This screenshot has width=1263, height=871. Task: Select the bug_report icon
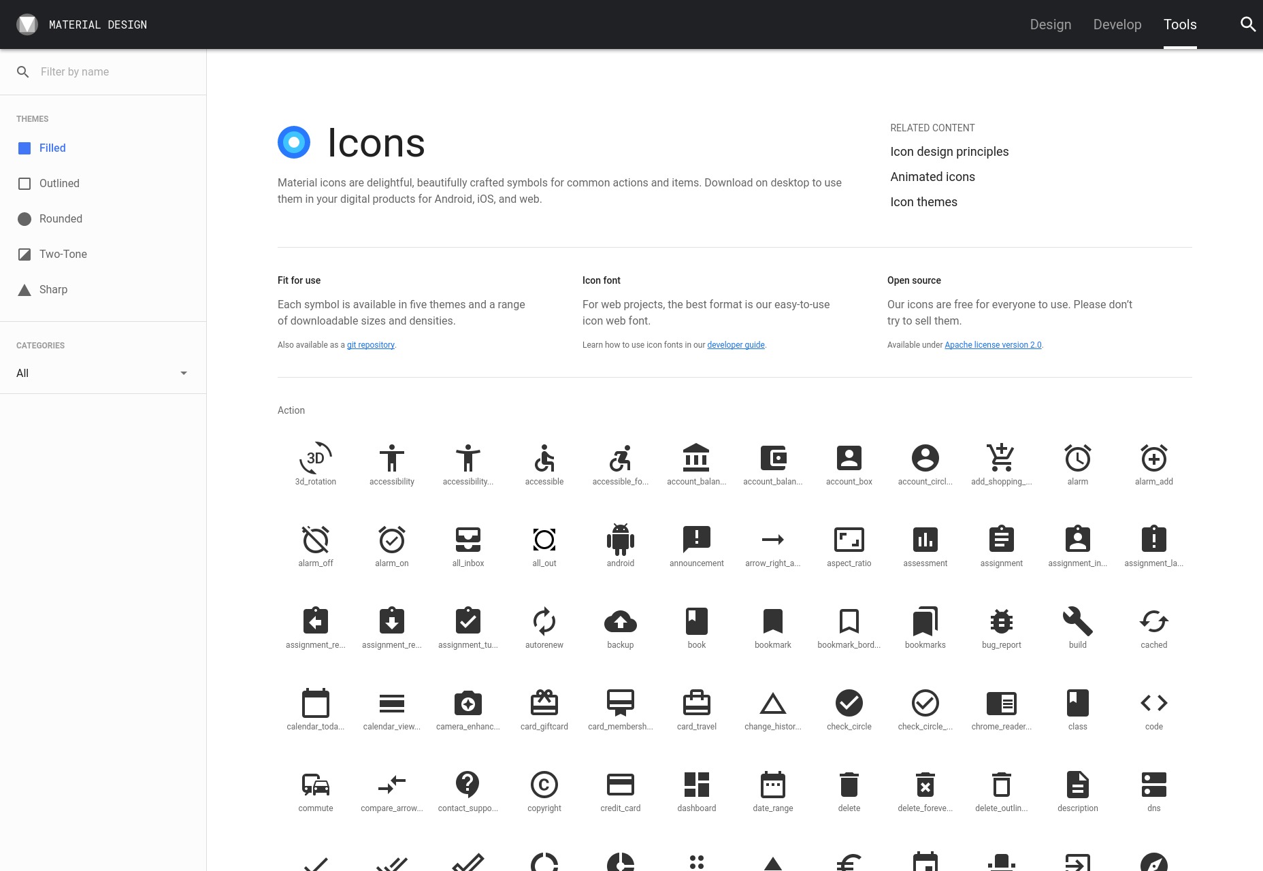(1002, 621)
